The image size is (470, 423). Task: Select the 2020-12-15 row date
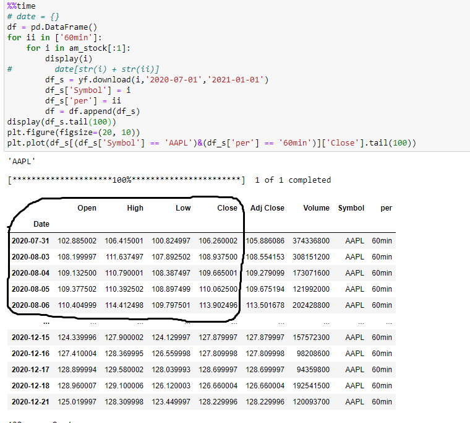point(30,338)
